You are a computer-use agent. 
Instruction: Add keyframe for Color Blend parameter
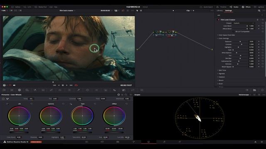pyautogui.click(x=259, y=26)
